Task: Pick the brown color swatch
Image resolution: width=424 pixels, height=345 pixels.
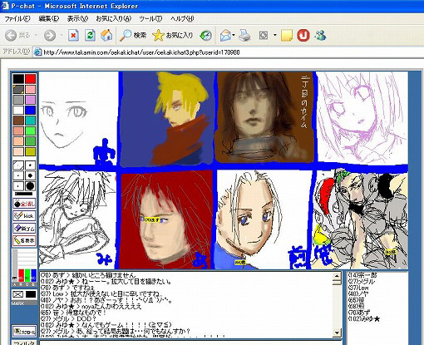Action: 18,121
